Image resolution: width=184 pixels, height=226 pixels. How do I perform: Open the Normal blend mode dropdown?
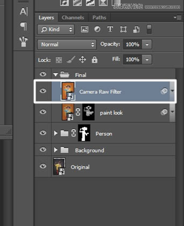(67, 44)
